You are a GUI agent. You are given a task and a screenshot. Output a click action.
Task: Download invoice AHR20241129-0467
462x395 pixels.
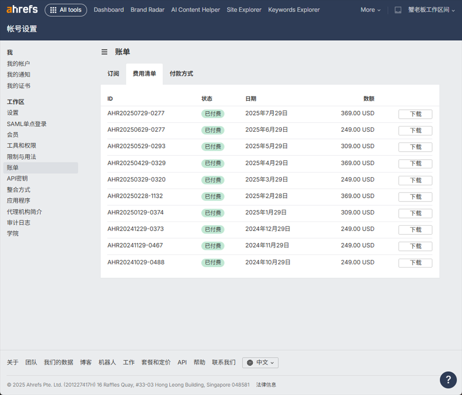tap(415, 246)
